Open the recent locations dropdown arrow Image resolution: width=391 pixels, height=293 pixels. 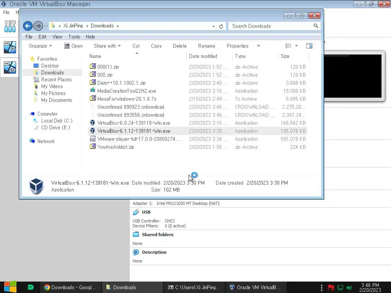pos(46,26)
